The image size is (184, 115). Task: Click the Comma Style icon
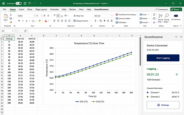point(104,21)
